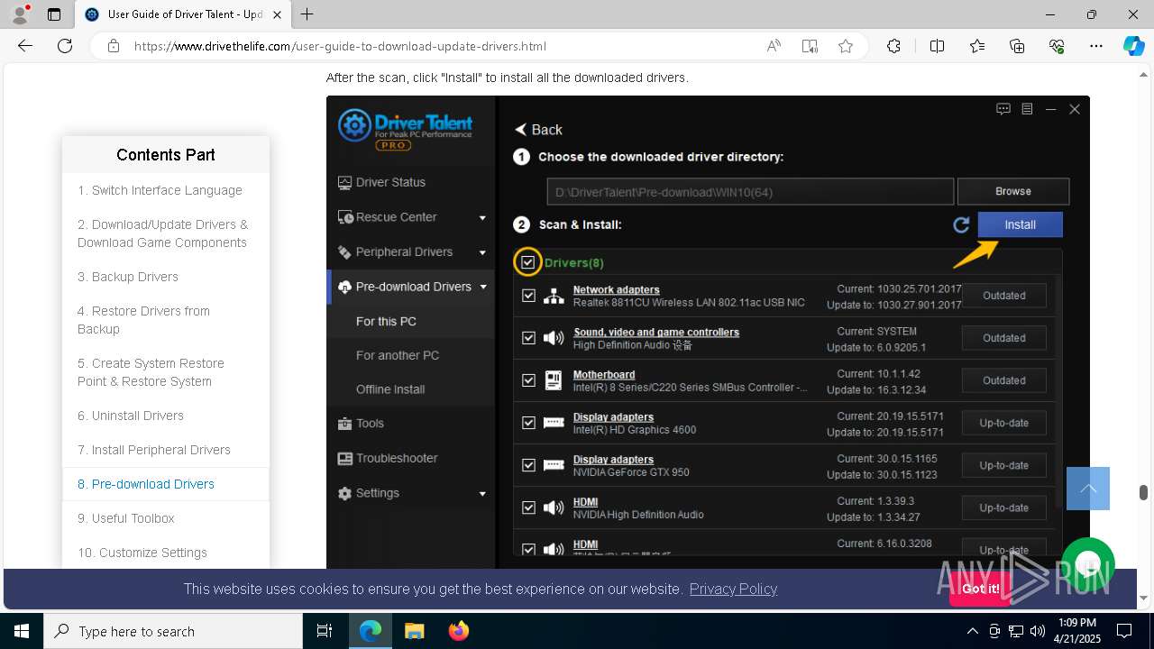The width and height of the screenshot is (1154, 649).
Task: Open the green live chat bubble
Action: [1088, 565]
